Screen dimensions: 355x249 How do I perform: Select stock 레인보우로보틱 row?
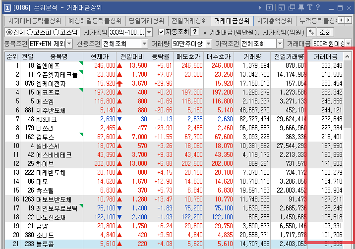(174, 208)
